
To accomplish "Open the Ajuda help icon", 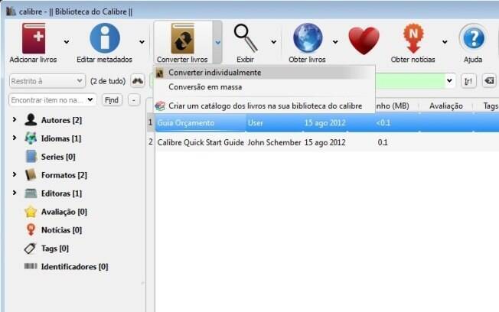I will tap(473, 38).
